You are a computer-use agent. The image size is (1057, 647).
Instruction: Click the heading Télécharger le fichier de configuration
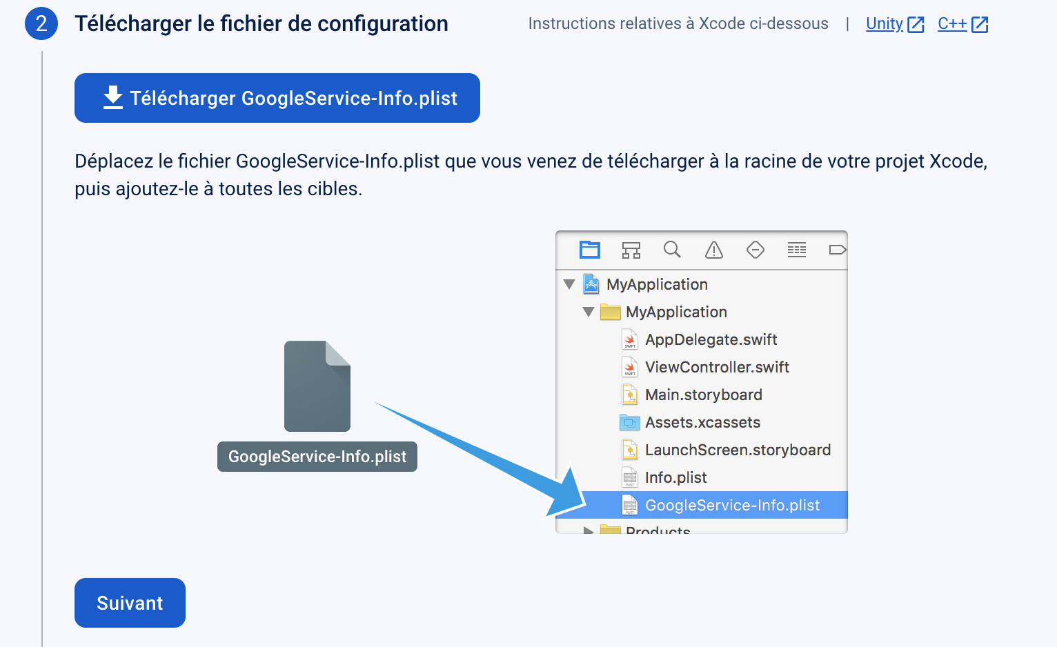261,23
